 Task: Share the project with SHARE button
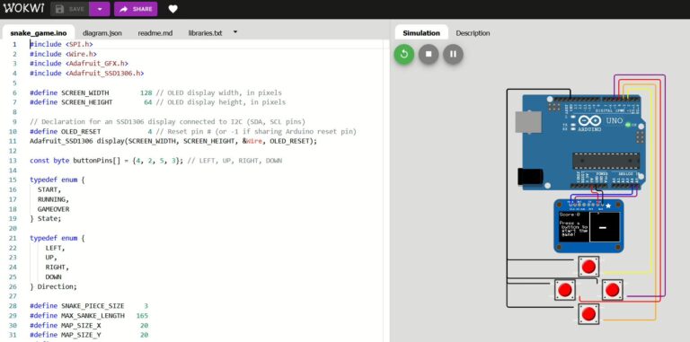136,9
